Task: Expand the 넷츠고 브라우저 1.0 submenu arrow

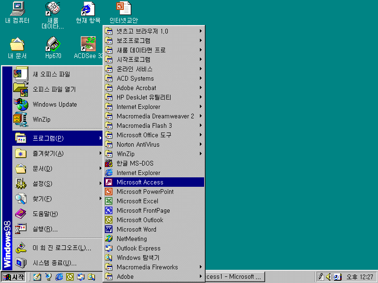Action: tap(200, 31)
